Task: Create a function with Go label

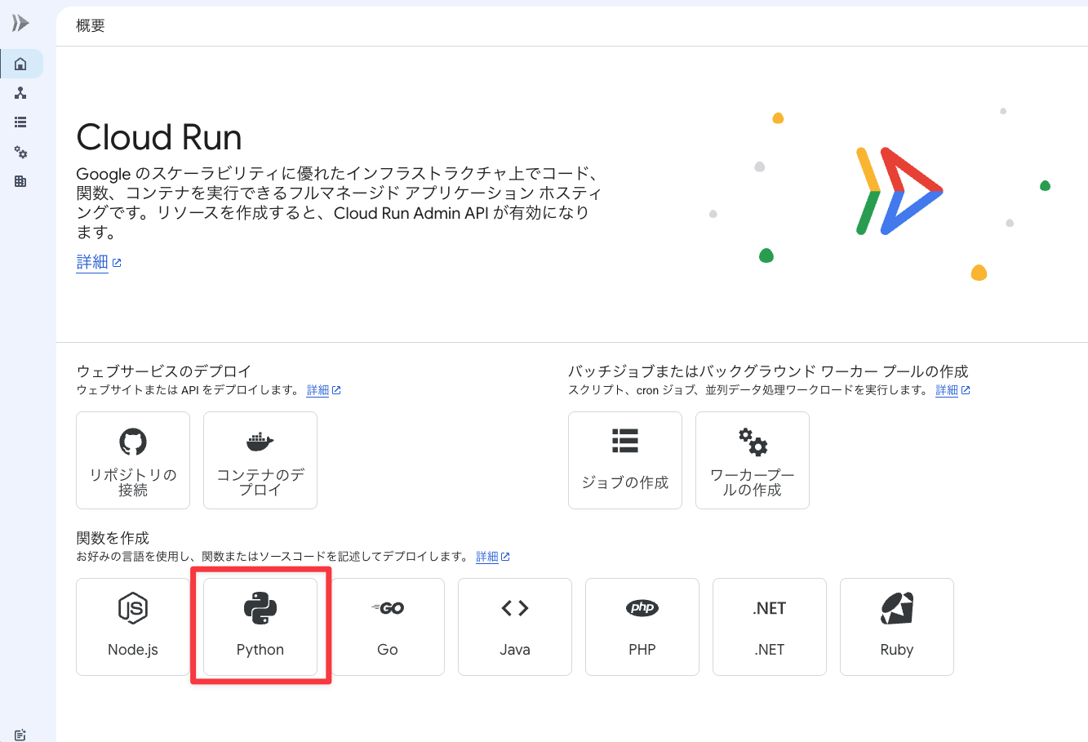Action: [388, 650]
